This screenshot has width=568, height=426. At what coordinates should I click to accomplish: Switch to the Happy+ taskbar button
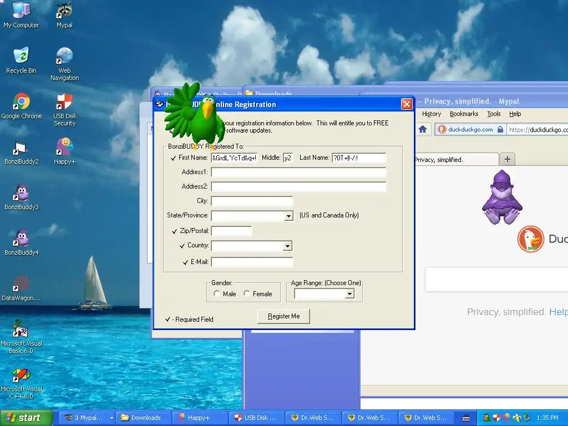pos(200,418)
